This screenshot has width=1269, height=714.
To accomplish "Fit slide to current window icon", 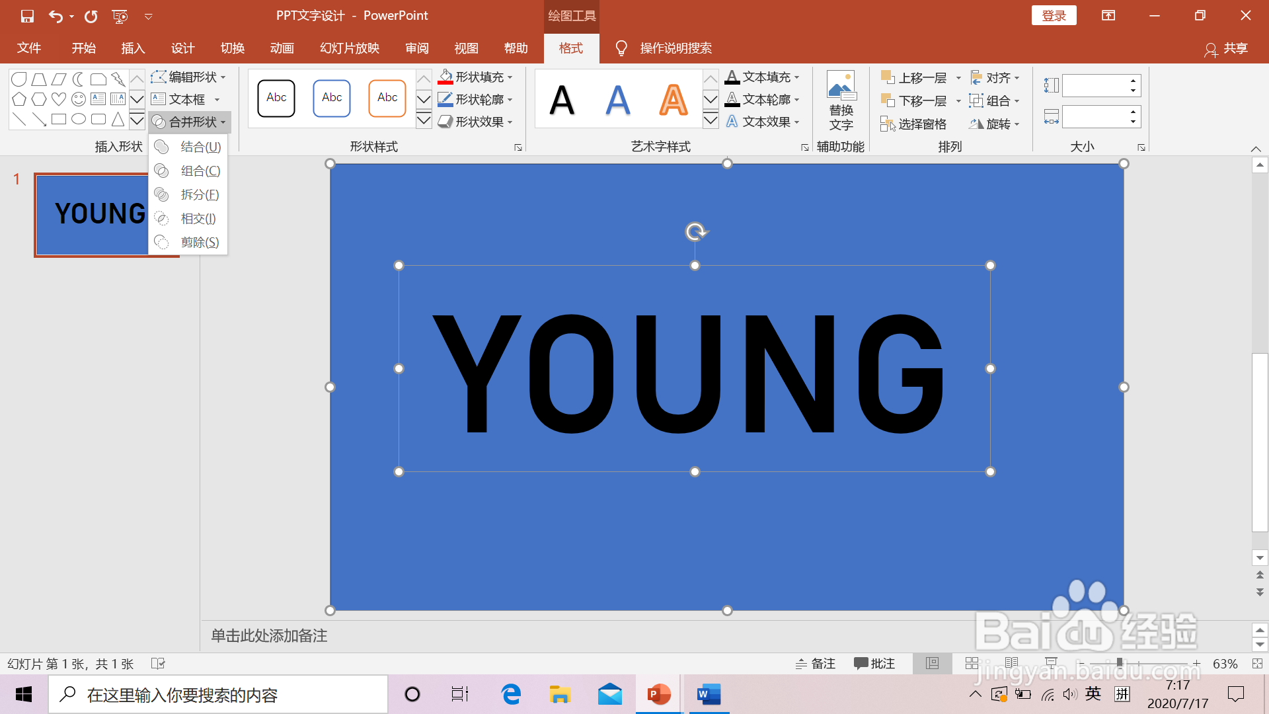I will coord(1257,663).
